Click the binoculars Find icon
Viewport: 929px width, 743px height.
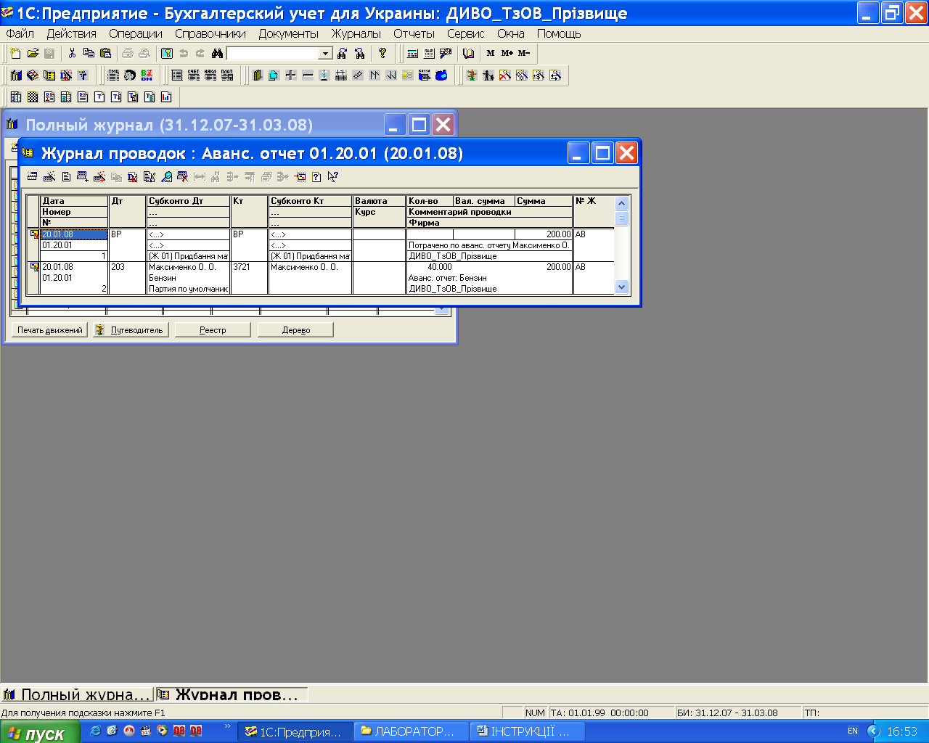[217, 53]
